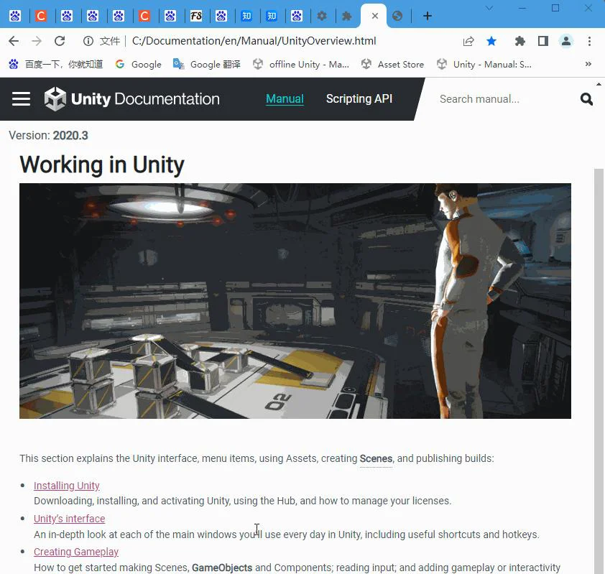Viewport: 605px width, 574px height.
Task: Switch to the gear settings tab
Action: click(322, 16)
